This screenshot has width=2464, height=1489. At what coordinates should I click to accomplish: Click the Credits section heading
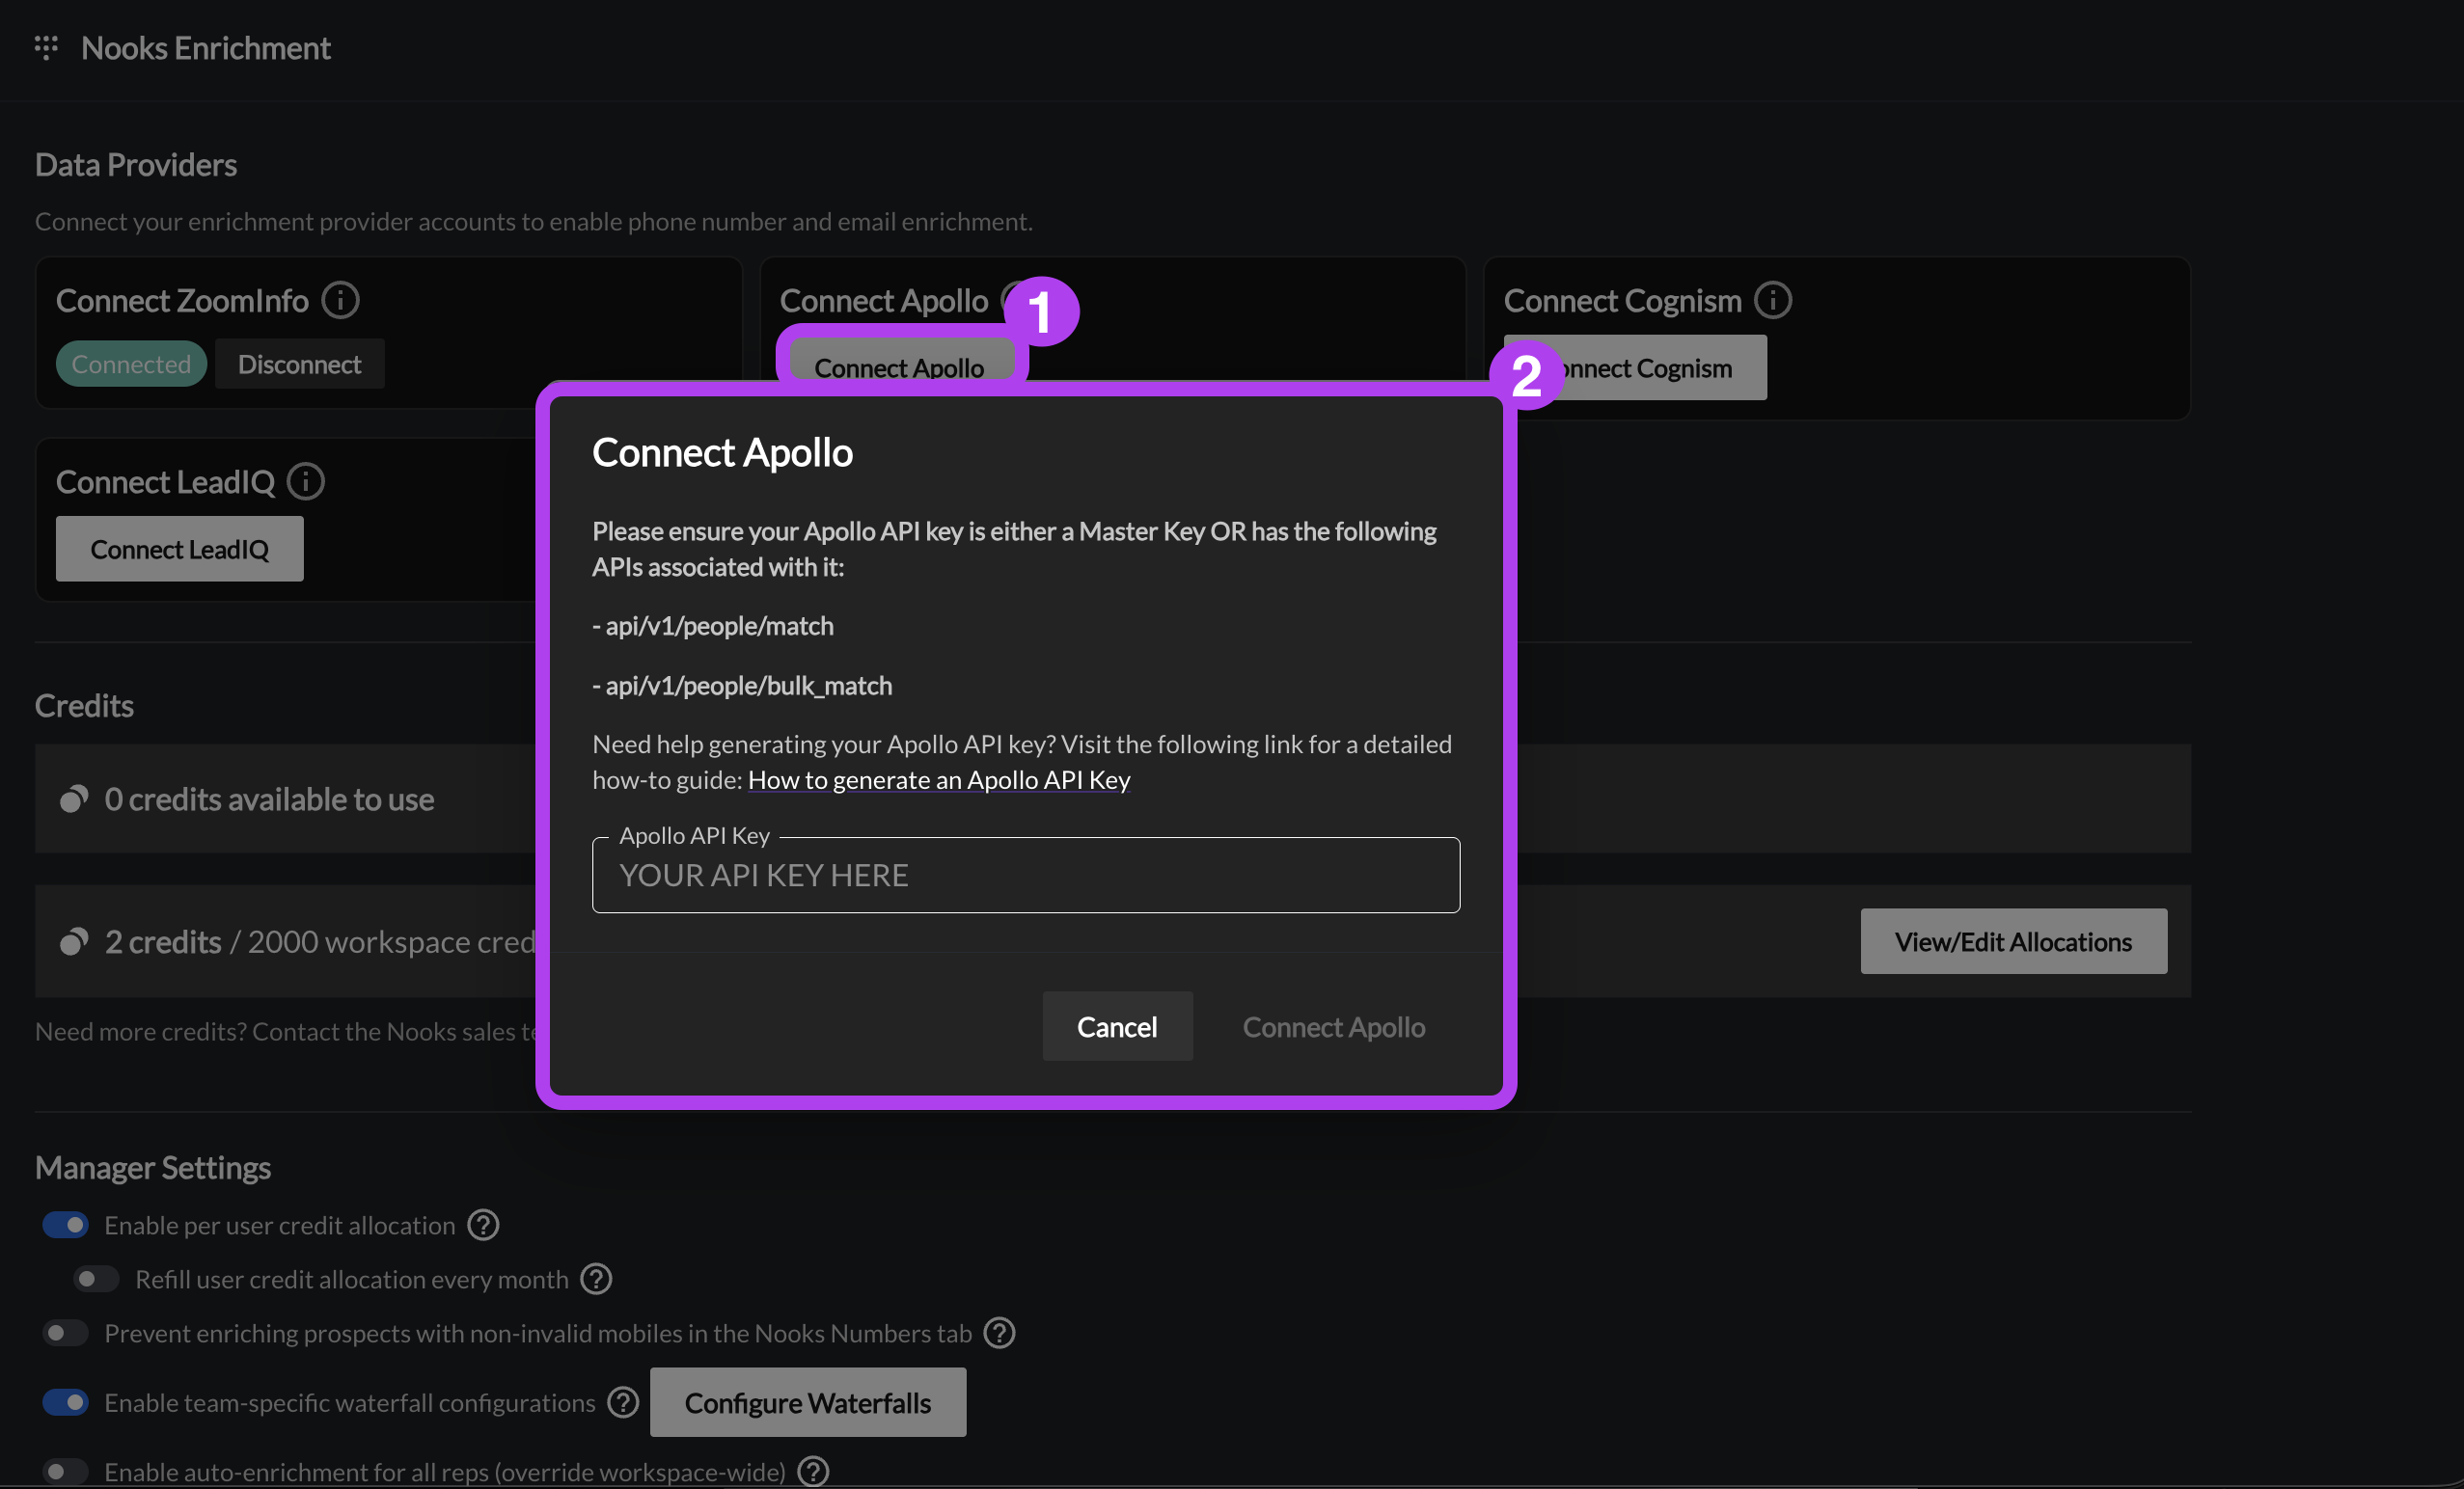click(84, 706)
